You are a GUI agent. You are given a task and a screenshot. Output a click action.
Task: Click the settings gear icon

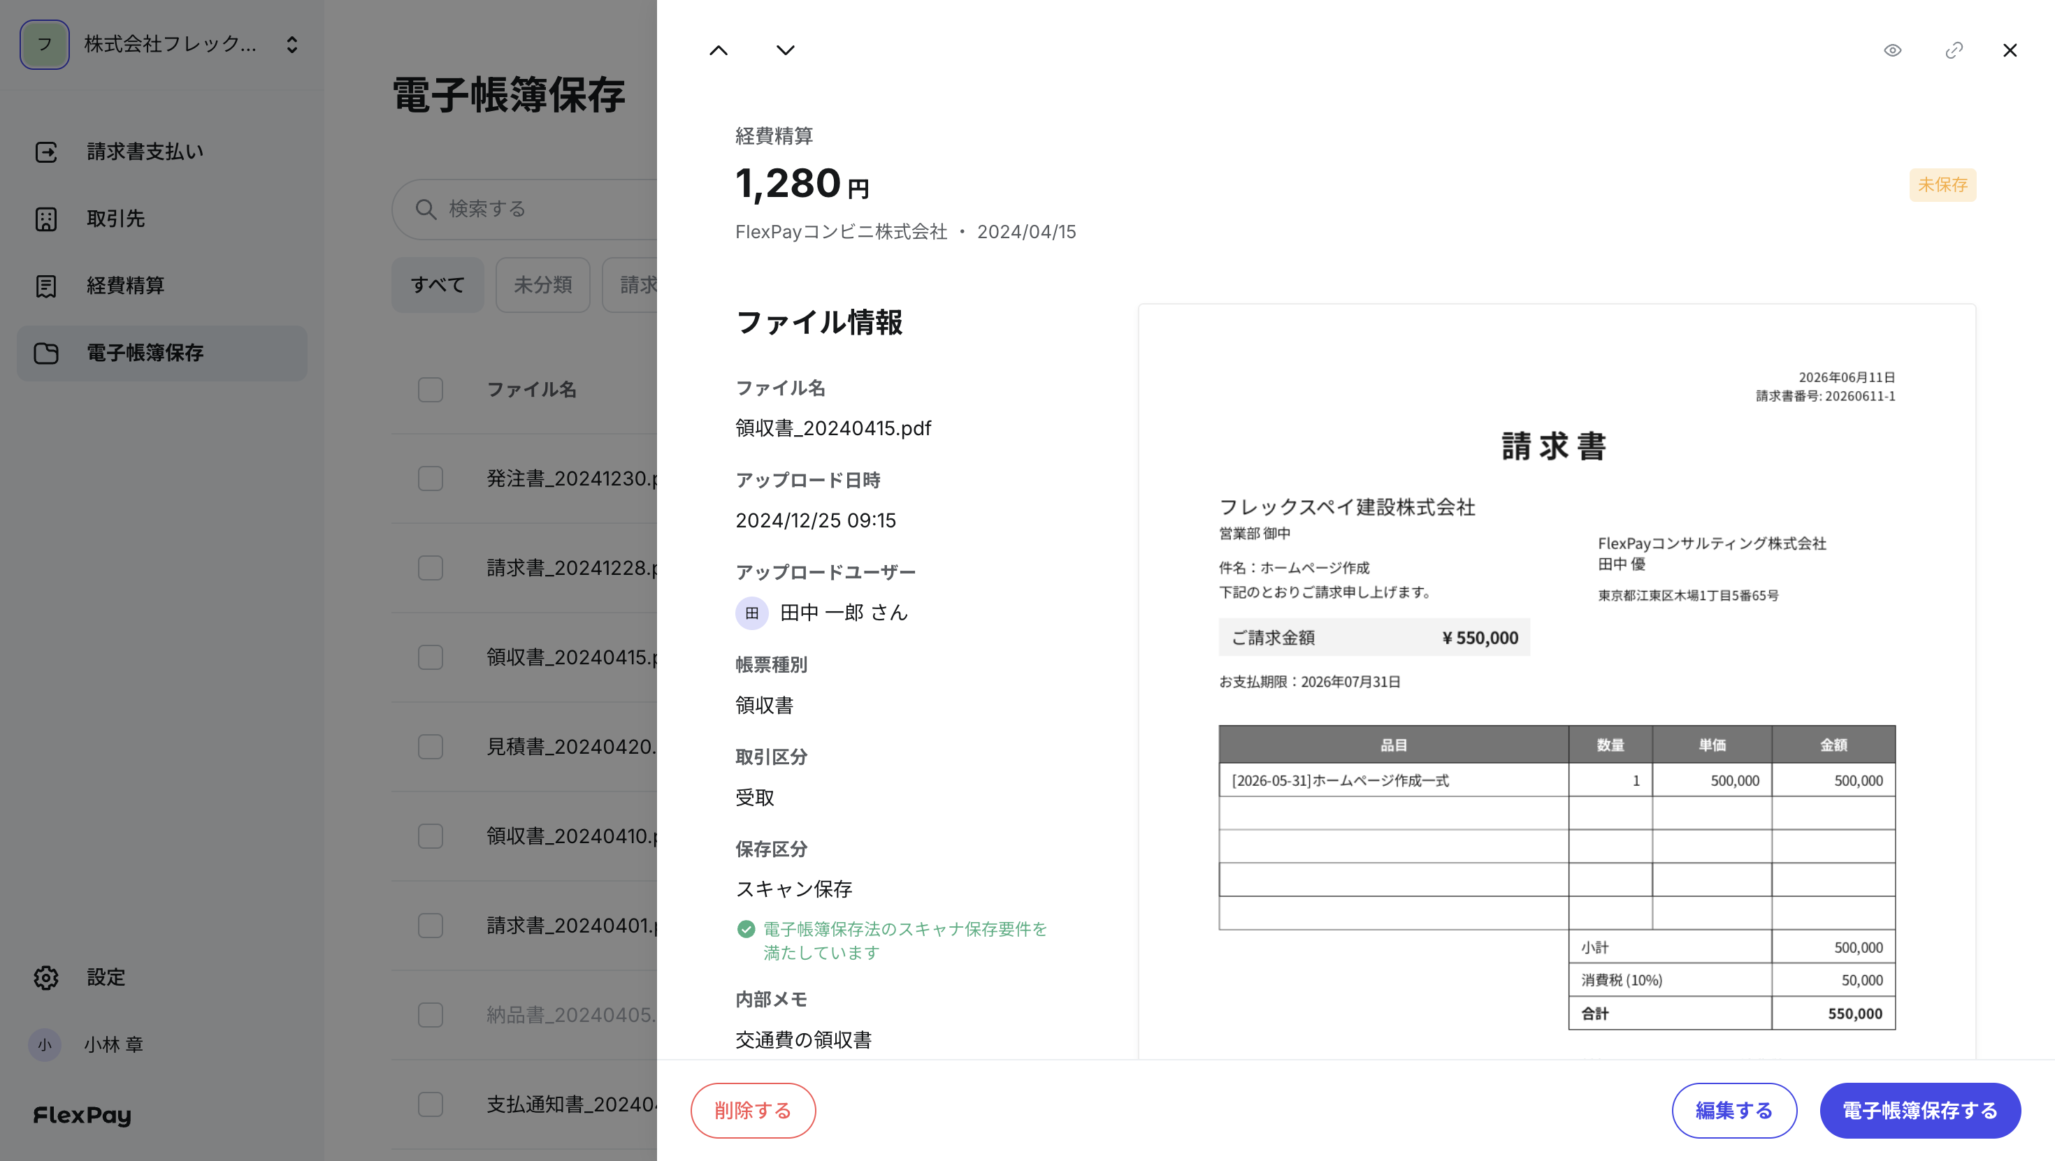(46, 977)
